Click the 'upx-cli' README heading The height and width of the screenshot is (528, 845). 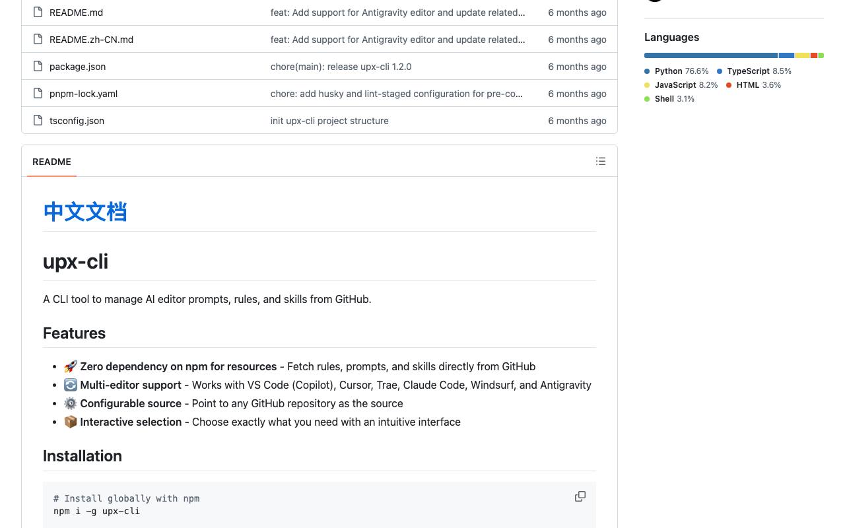point(75,261)
